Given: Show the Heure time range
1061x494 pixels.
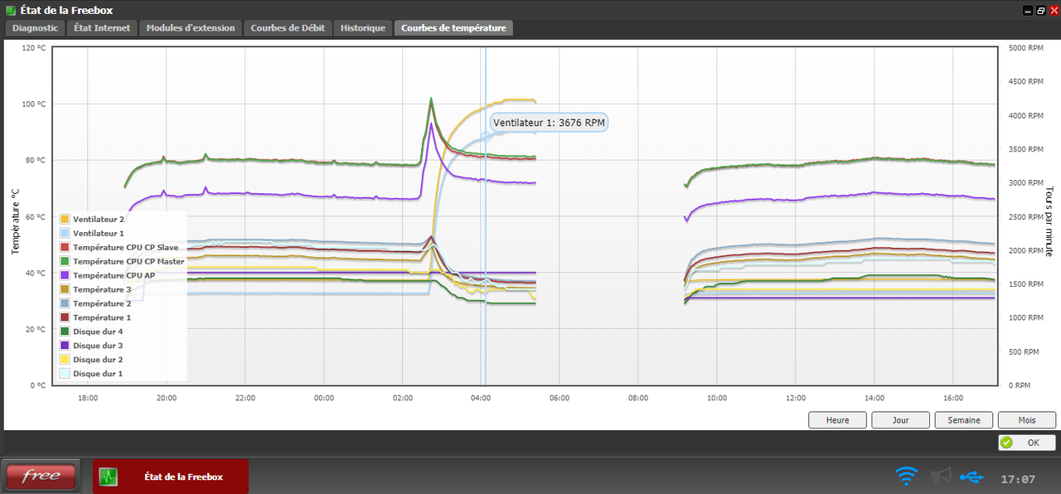Looking at the screenshot, I should point(838,420).
